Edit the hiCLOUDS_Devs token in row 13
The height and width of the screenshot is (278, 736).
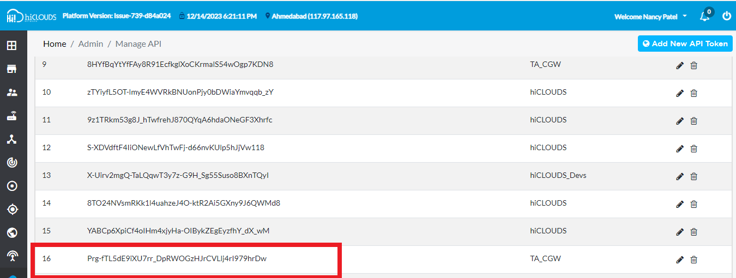coord(680,176)
